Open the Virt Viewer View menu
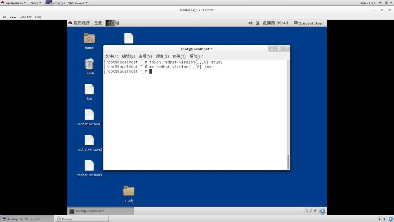394x222 pixels. pos(13,17)
